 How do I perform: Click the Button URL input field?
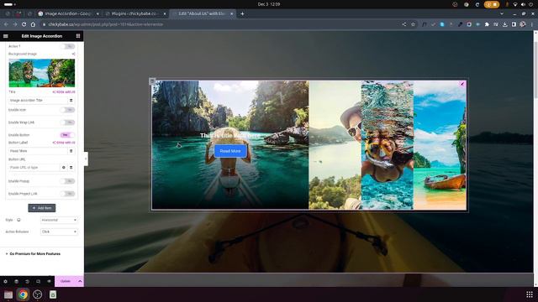[34, 168]
